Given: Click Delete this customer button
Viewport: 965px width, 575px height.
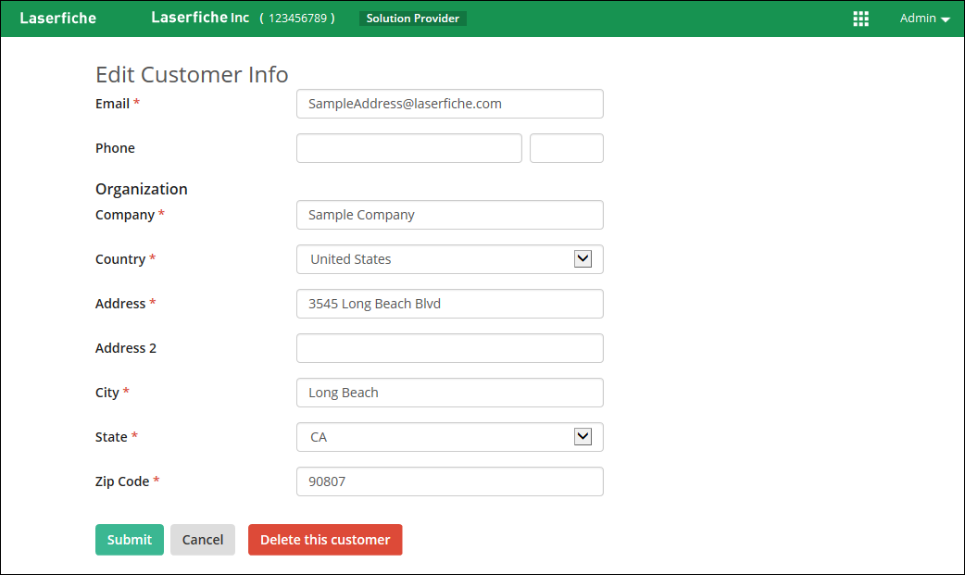Looking at the screenshot, I should click(325, 539).
